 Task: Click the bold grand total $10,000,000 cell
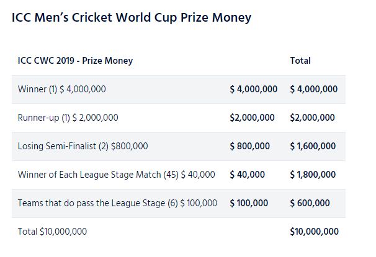pos(314,232)
